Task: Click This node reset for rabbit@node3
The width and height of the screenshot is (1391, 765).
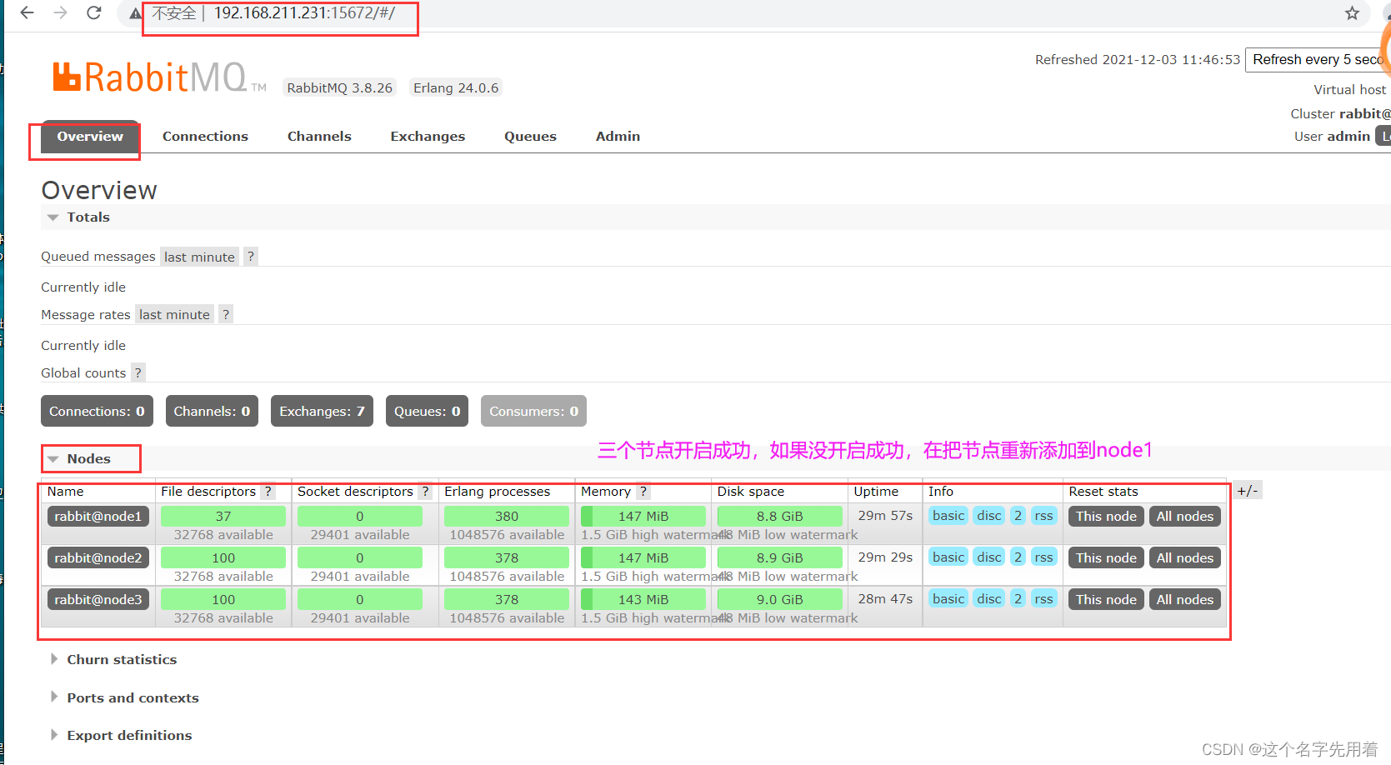Action: tap(1106, 600)
